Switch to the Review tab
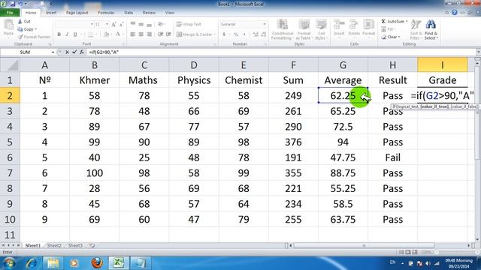Image resolution: width=481 pixels, height=270 pixels. pos(149,13)
